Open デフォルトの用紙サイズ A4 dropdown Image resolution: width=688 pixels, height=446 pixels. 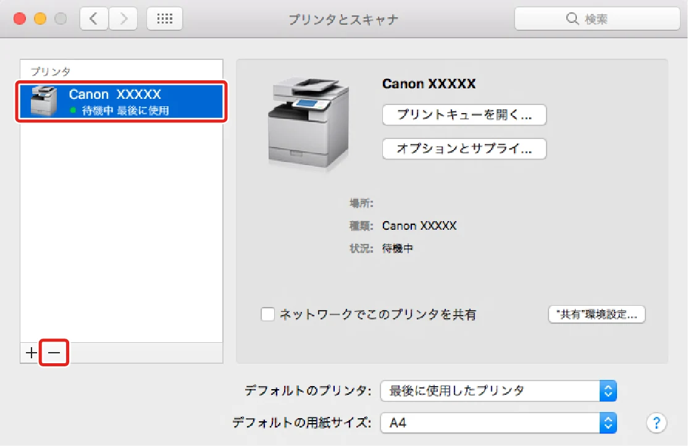pos(498,423)
